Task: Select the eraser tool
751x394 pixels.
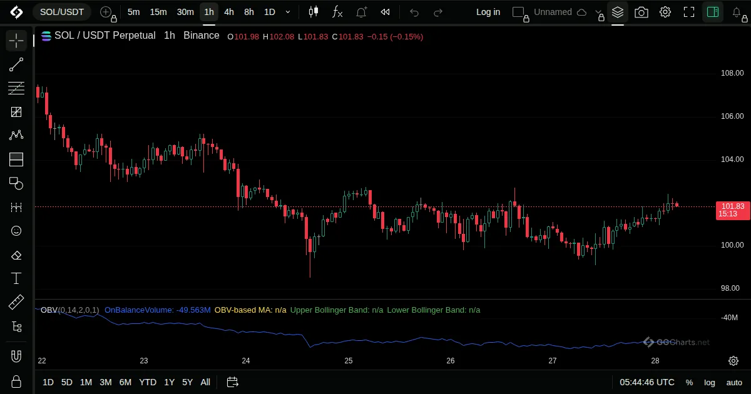Action: tap(16, 255)
